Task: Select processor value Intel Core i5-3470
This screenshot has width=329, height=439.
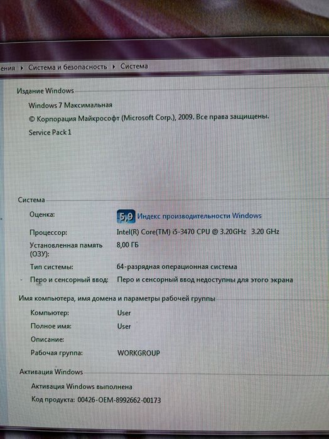Action: tap(198, 232)
